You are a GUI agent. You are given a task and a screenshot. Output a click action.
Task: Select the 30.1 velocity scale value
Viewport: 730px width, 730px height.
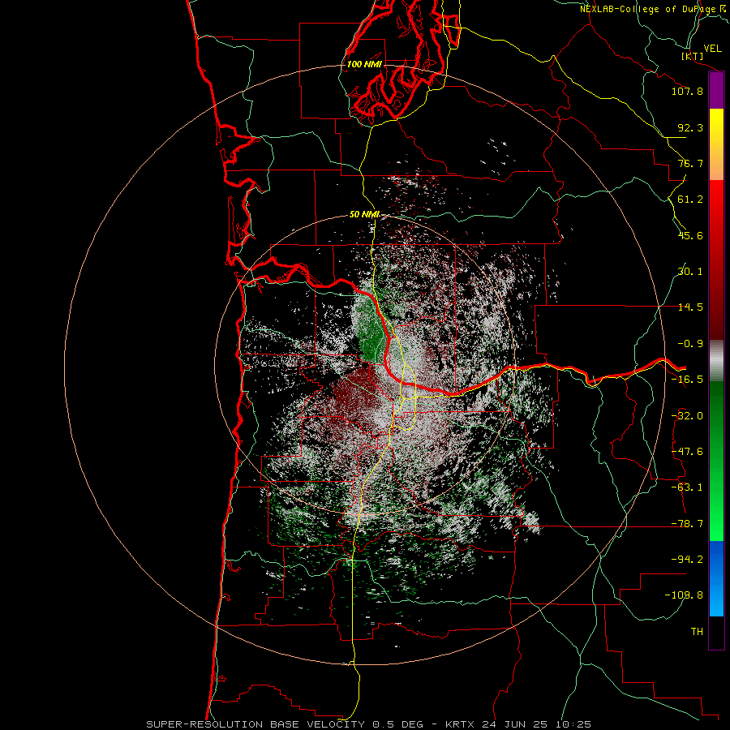(691, 272)
